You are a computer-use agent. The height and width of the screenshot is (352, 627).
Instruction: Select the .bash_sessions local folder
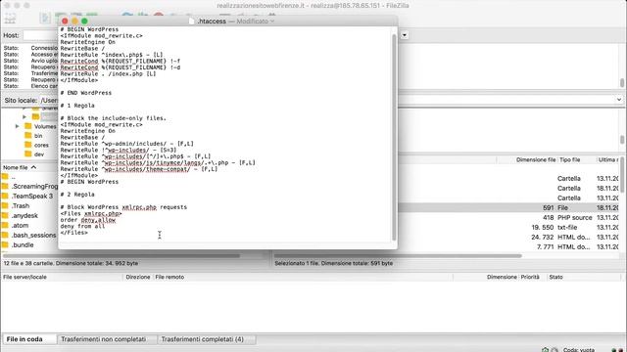point(33,235)
